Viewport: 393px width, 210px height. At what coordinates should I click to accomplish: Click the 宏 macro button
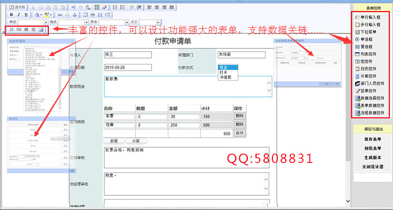click(34, 30)
